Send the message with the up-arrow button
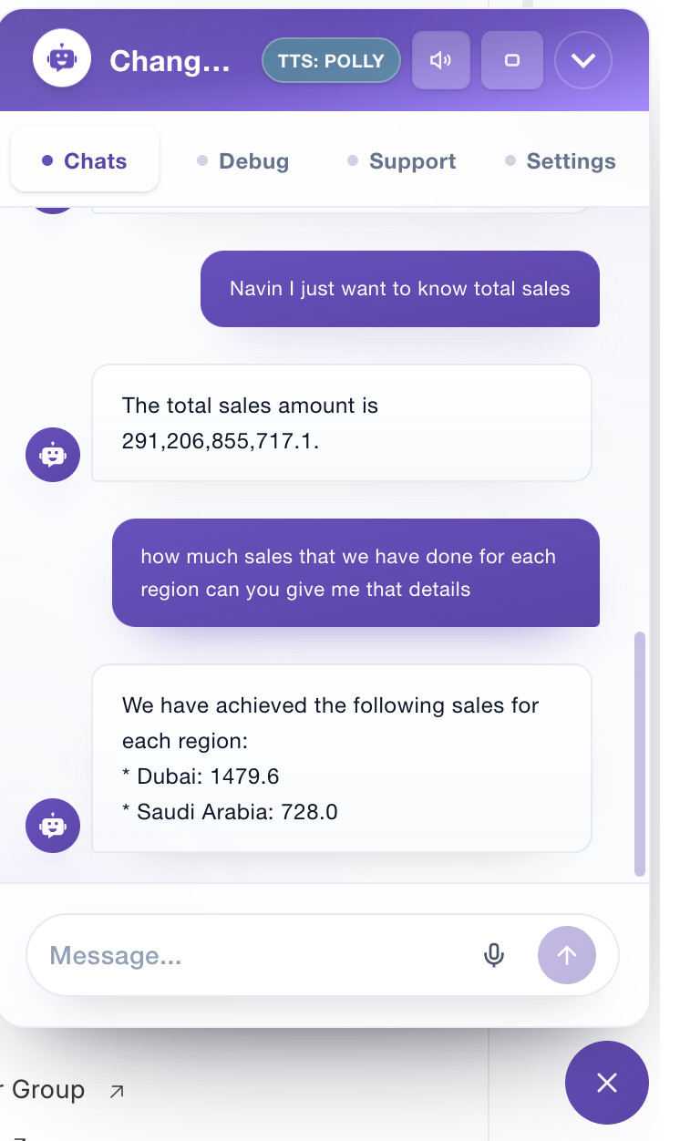680x1141 pixels. (567, 955)
